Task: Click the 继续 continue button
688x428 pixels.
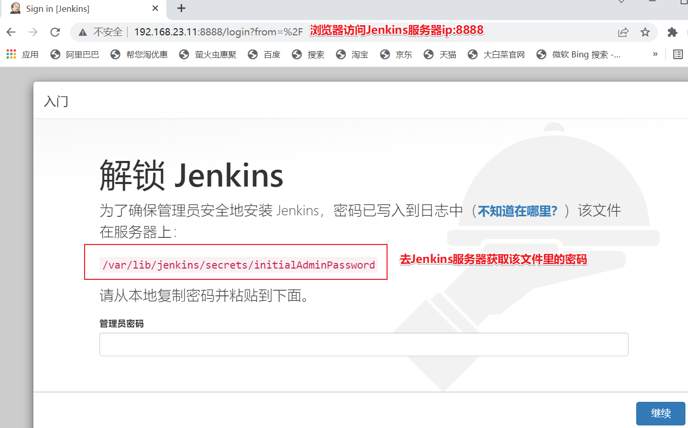Action: (x=661, y=414)
